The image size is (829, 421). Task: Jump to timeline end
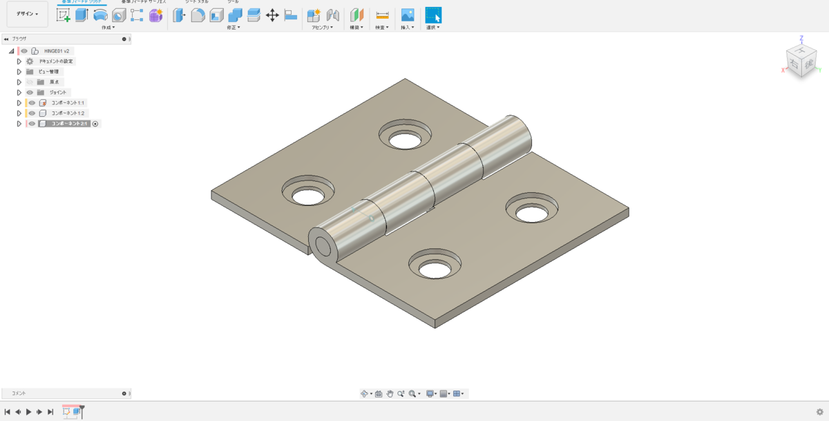coord(50,412)
